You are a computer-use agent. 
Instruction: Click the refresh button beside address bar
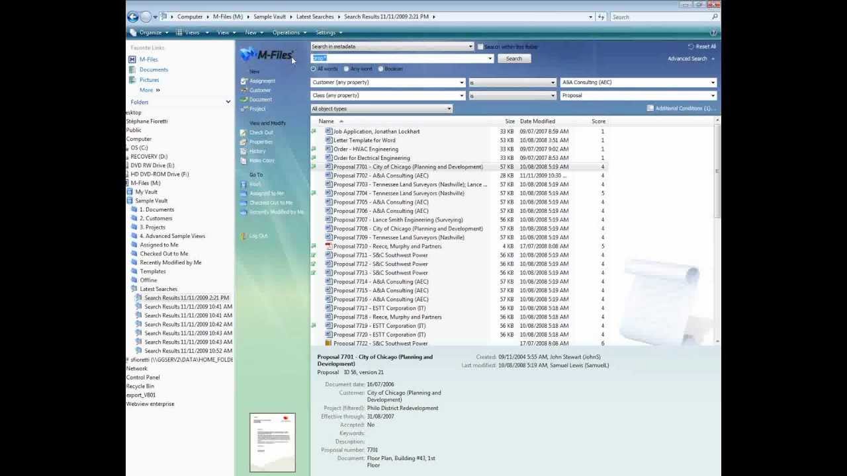601,17
